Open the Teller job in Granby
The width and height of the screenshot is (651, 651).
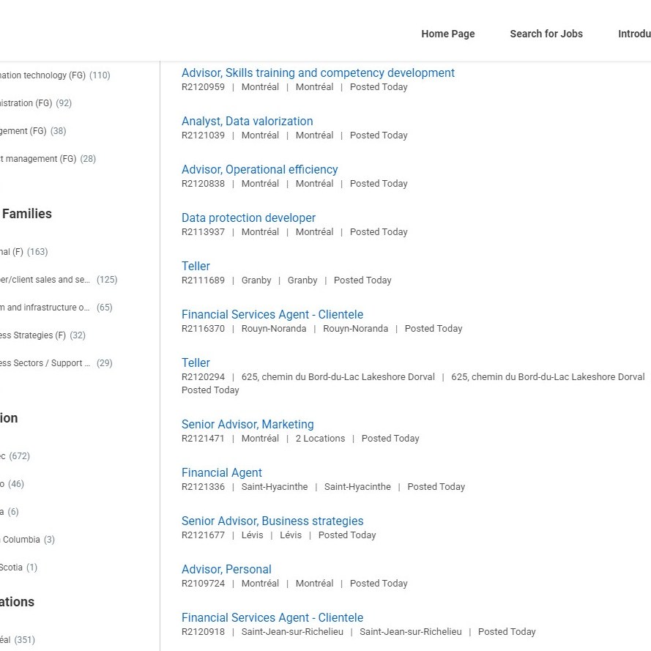[196, 267]
